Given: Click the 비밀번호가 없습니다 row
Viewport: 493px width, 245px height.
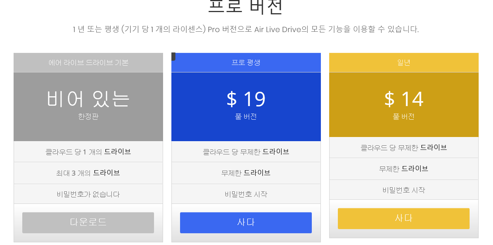Looking at the screenshot, I should 88,194.
